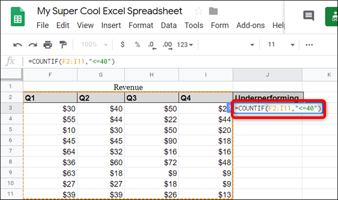This screenshot has height=200, width=338.
Task: Star this spreadsheet
Action: coord(198,11)
